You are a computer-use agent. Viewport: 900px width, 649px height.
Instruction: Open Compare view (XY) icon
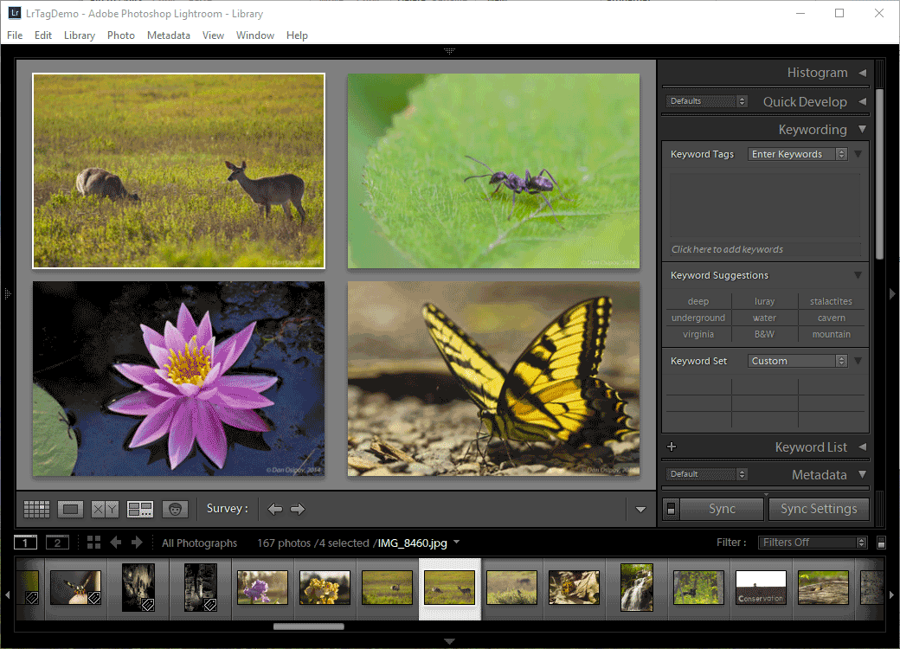(106, 510)
